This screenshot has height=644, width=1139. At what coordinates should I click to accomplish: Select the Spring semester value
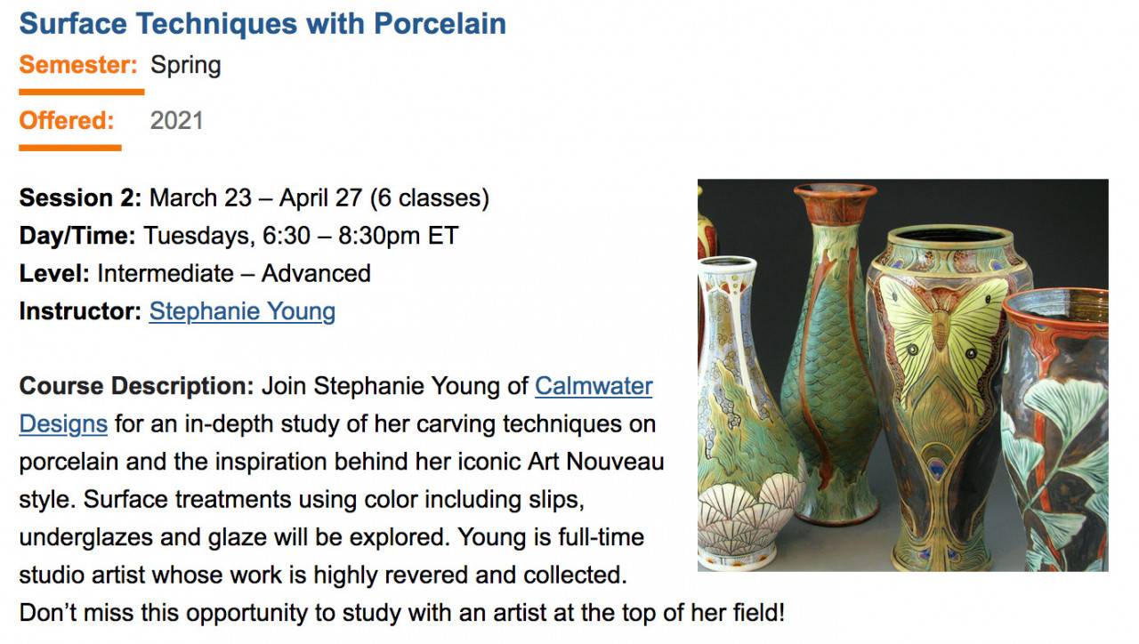click(186, 65)
